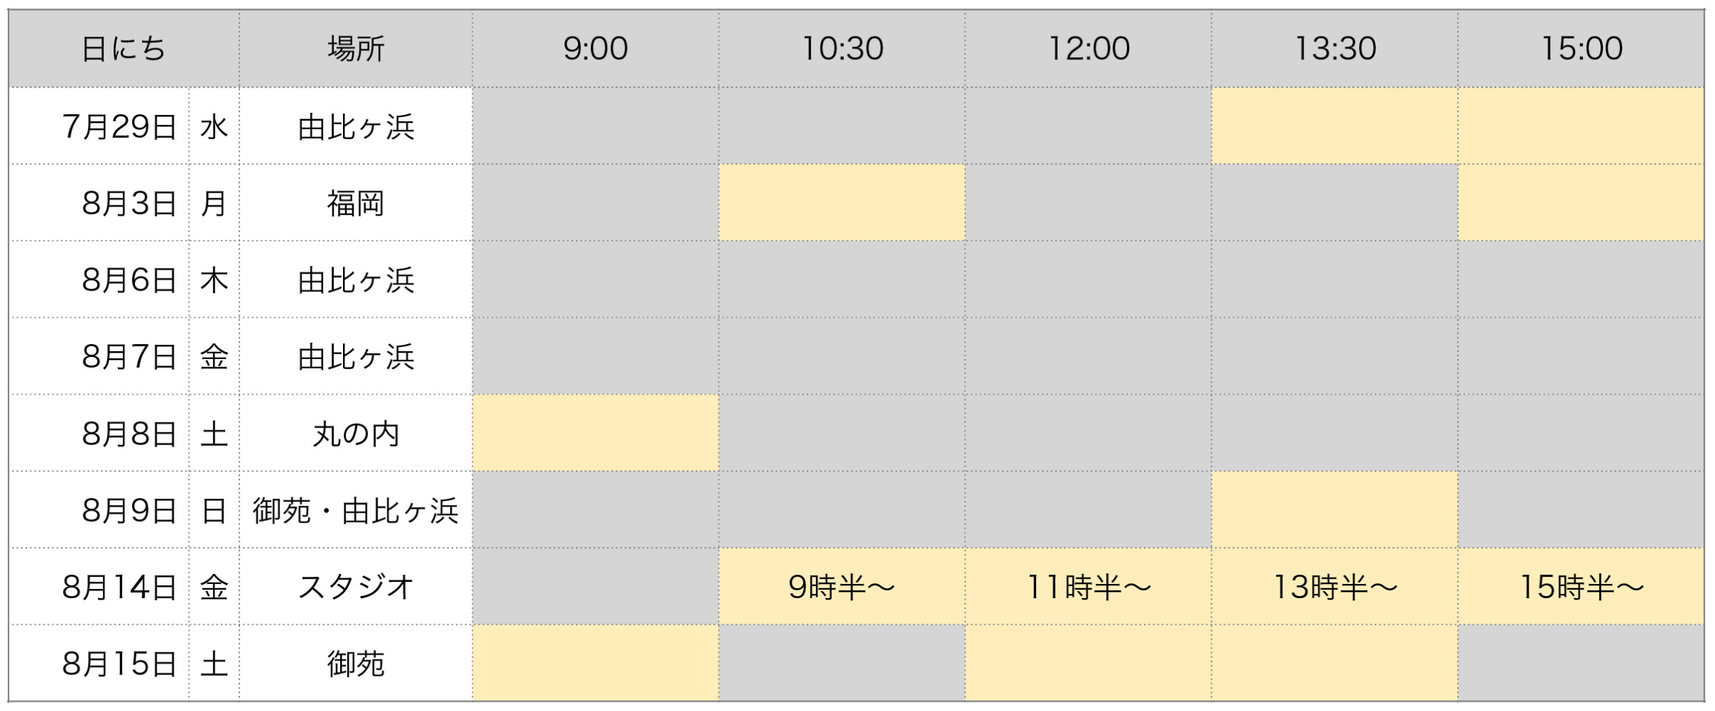The height and width of the screenshot is (711, 1715).
Task: Select yellow 9:00 slot for 丸の内
Action: tap(595, 433)
